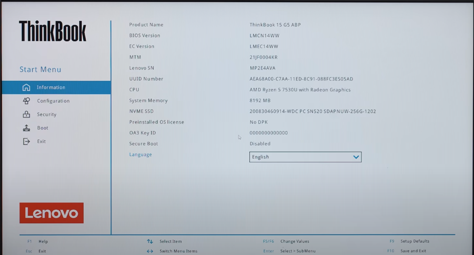Click the BIOS Version label
474x255 pixels.
tap(145, 36)
